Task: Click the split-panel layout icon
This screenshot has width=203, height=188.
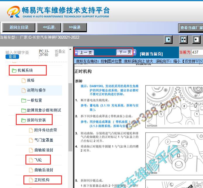Action: tap(183, 40)
